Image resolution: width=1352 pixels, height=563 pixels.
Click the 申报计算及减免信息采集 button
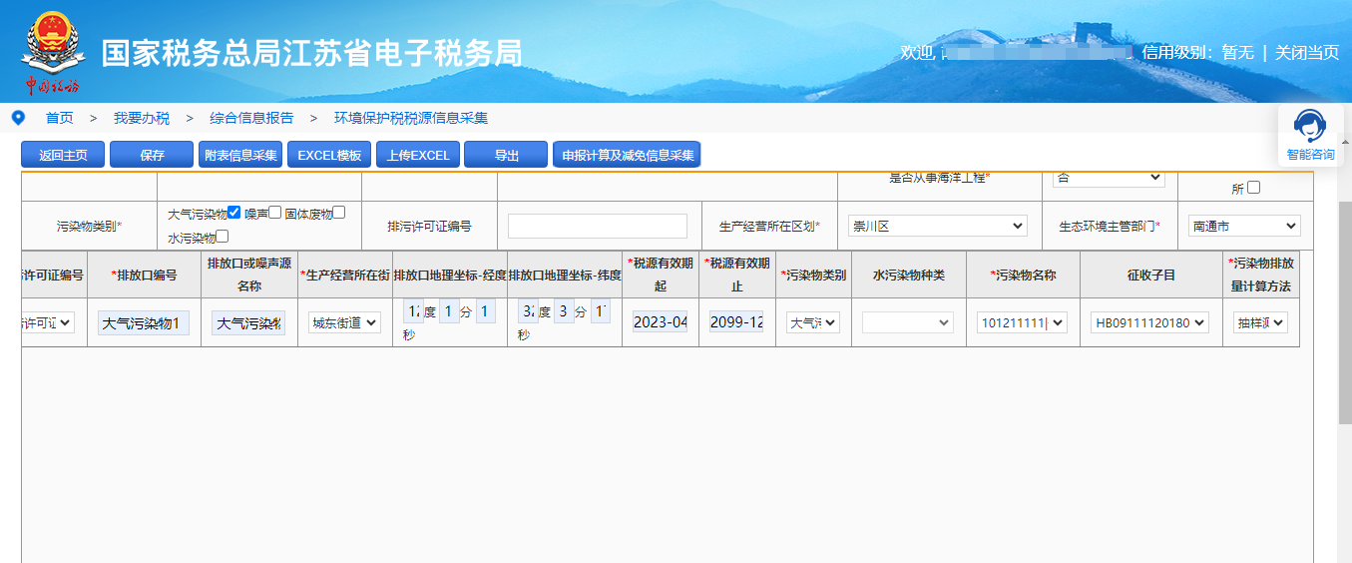click(x=627, y=155)
